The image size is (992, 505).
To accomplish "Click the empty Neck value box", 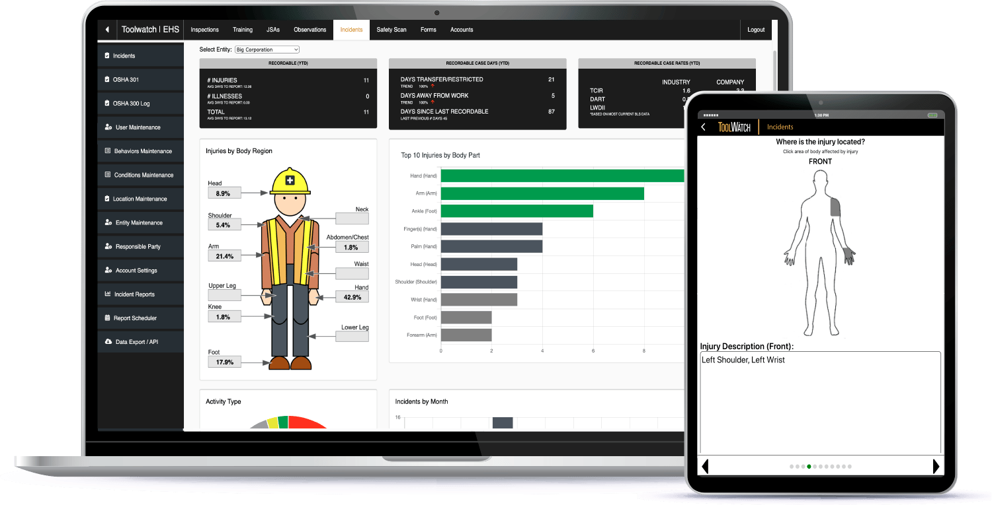I will (x=352, y=219).
